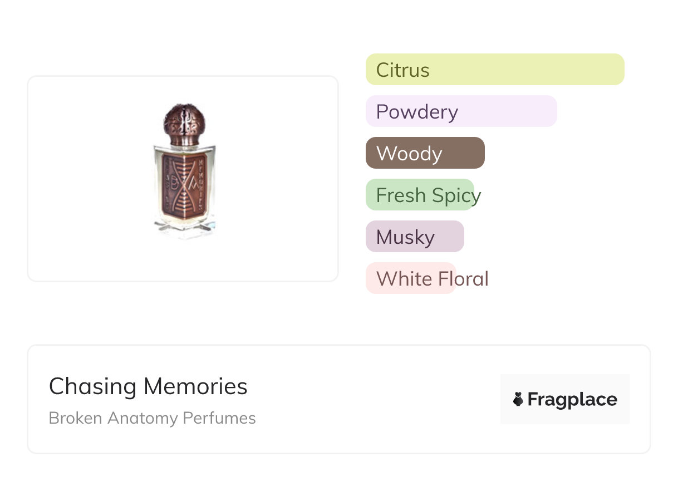Click the "Musky" text label

tap(405, 237)
